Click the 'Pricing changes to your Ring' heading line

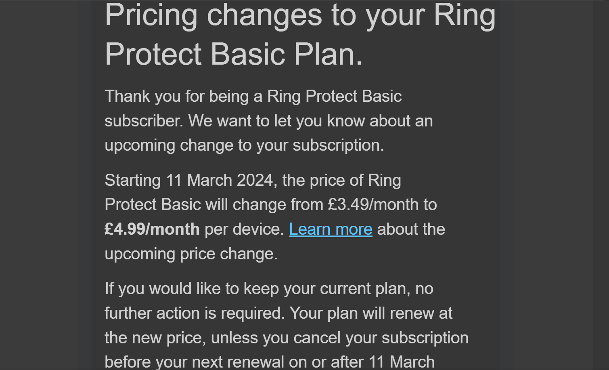[x=299, y=15]
